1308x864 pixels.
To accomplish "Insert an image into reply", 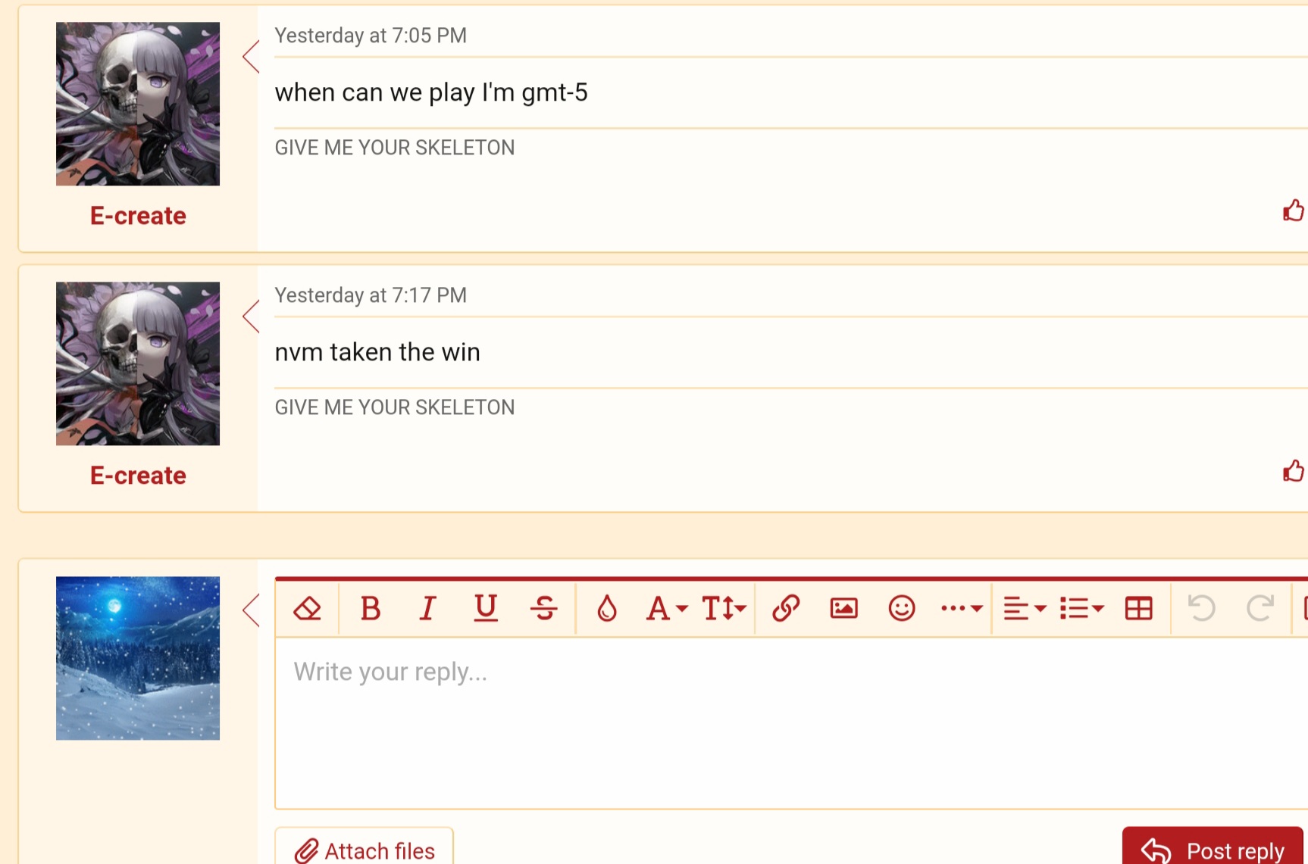I will [843, 608].
